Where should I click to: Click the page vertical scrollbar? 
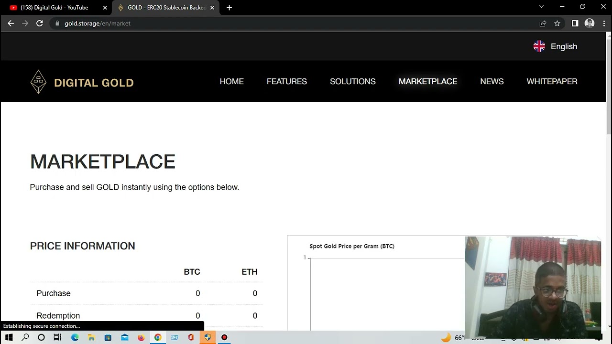point(609,86)
